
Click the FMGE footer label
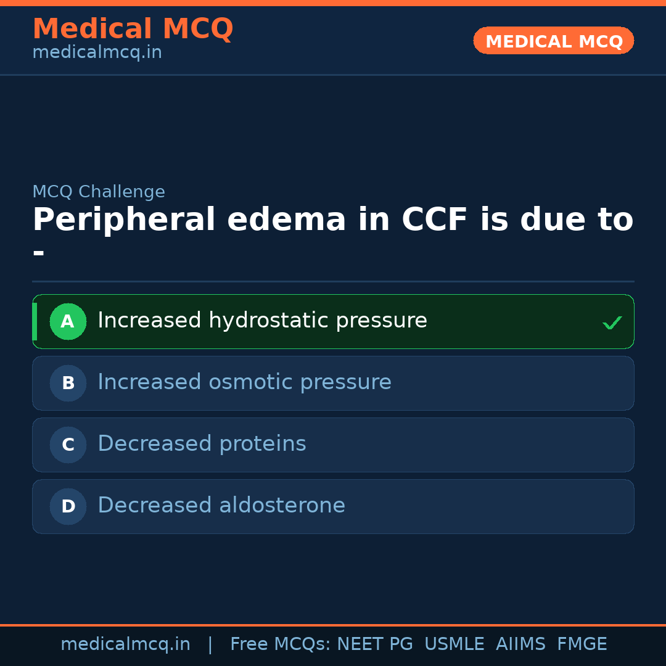click(x=582, y=644)
